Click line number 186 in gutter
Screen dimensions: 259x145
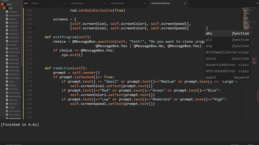tap(29, 117)
